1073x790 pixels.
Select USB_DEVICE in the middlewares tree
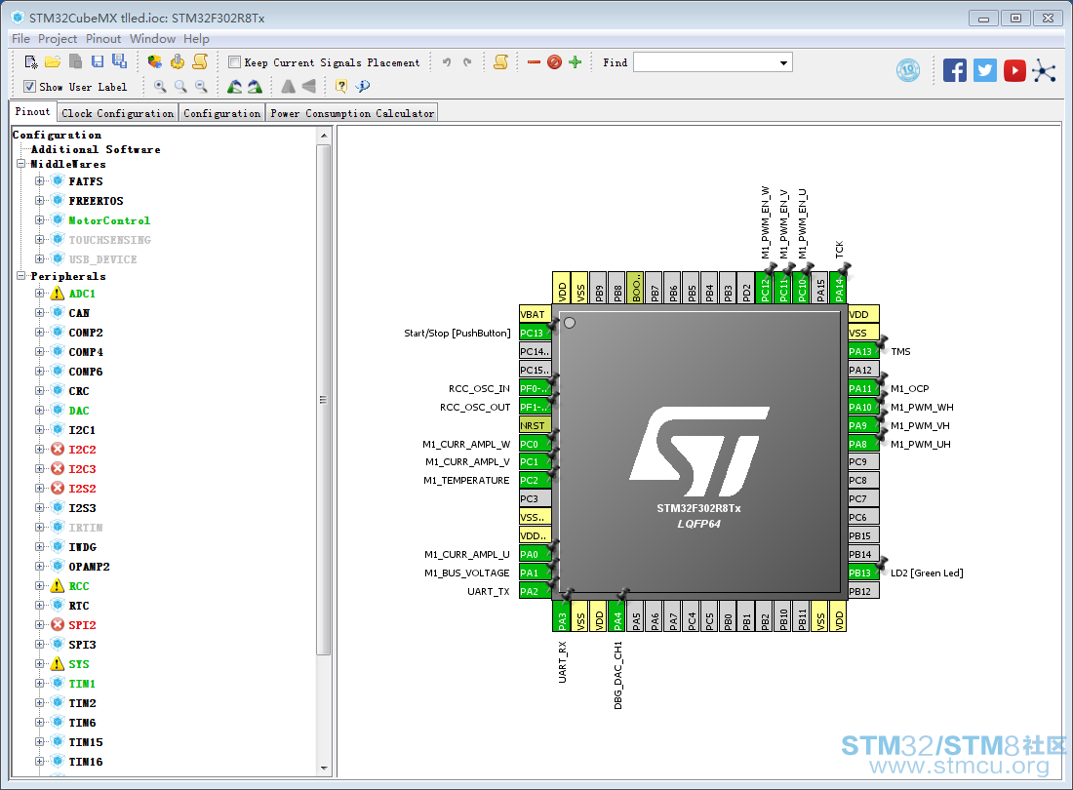pos(102,259)
